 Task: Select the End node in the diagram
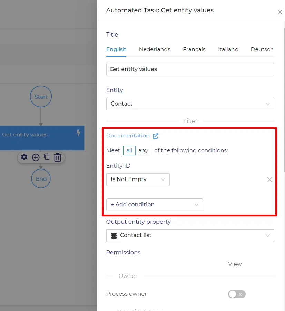click(x=41, y=178)
